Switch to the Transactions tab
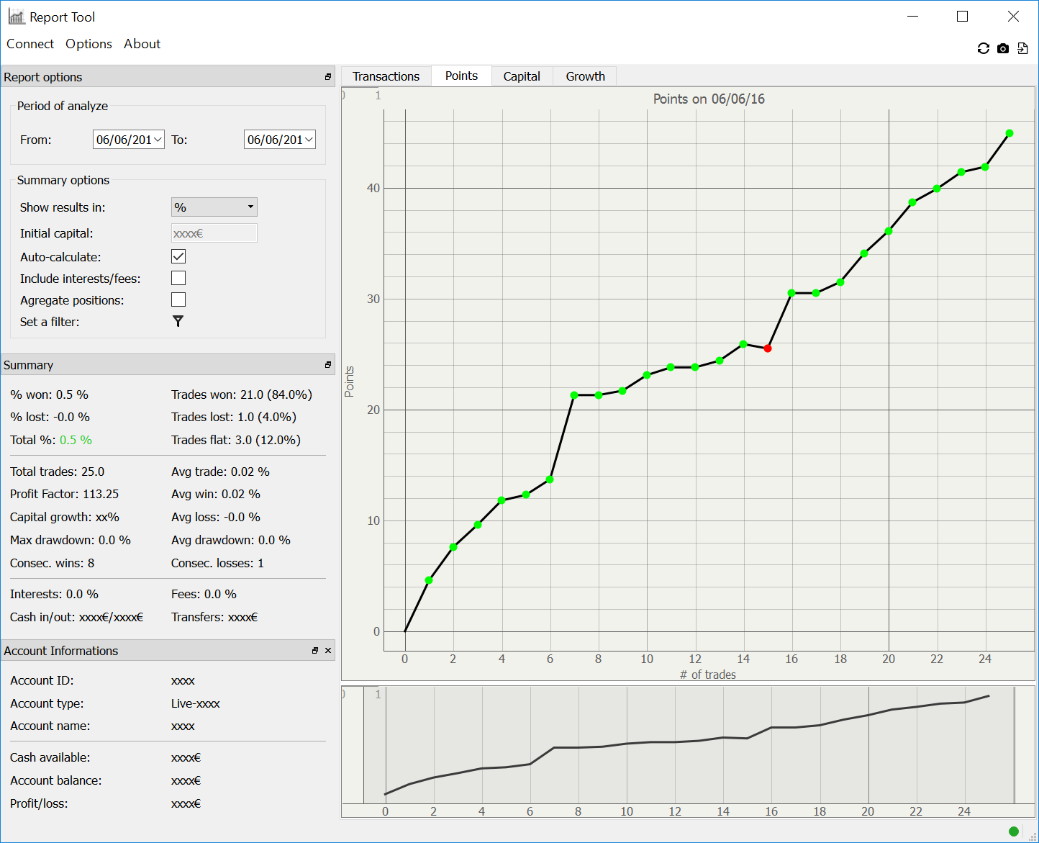The image size is (1039, 843). click(386, 76)
